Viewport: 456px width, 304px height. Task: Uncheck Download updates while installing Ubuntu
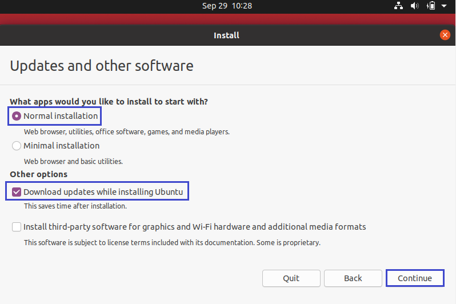(x=17, y=192)
